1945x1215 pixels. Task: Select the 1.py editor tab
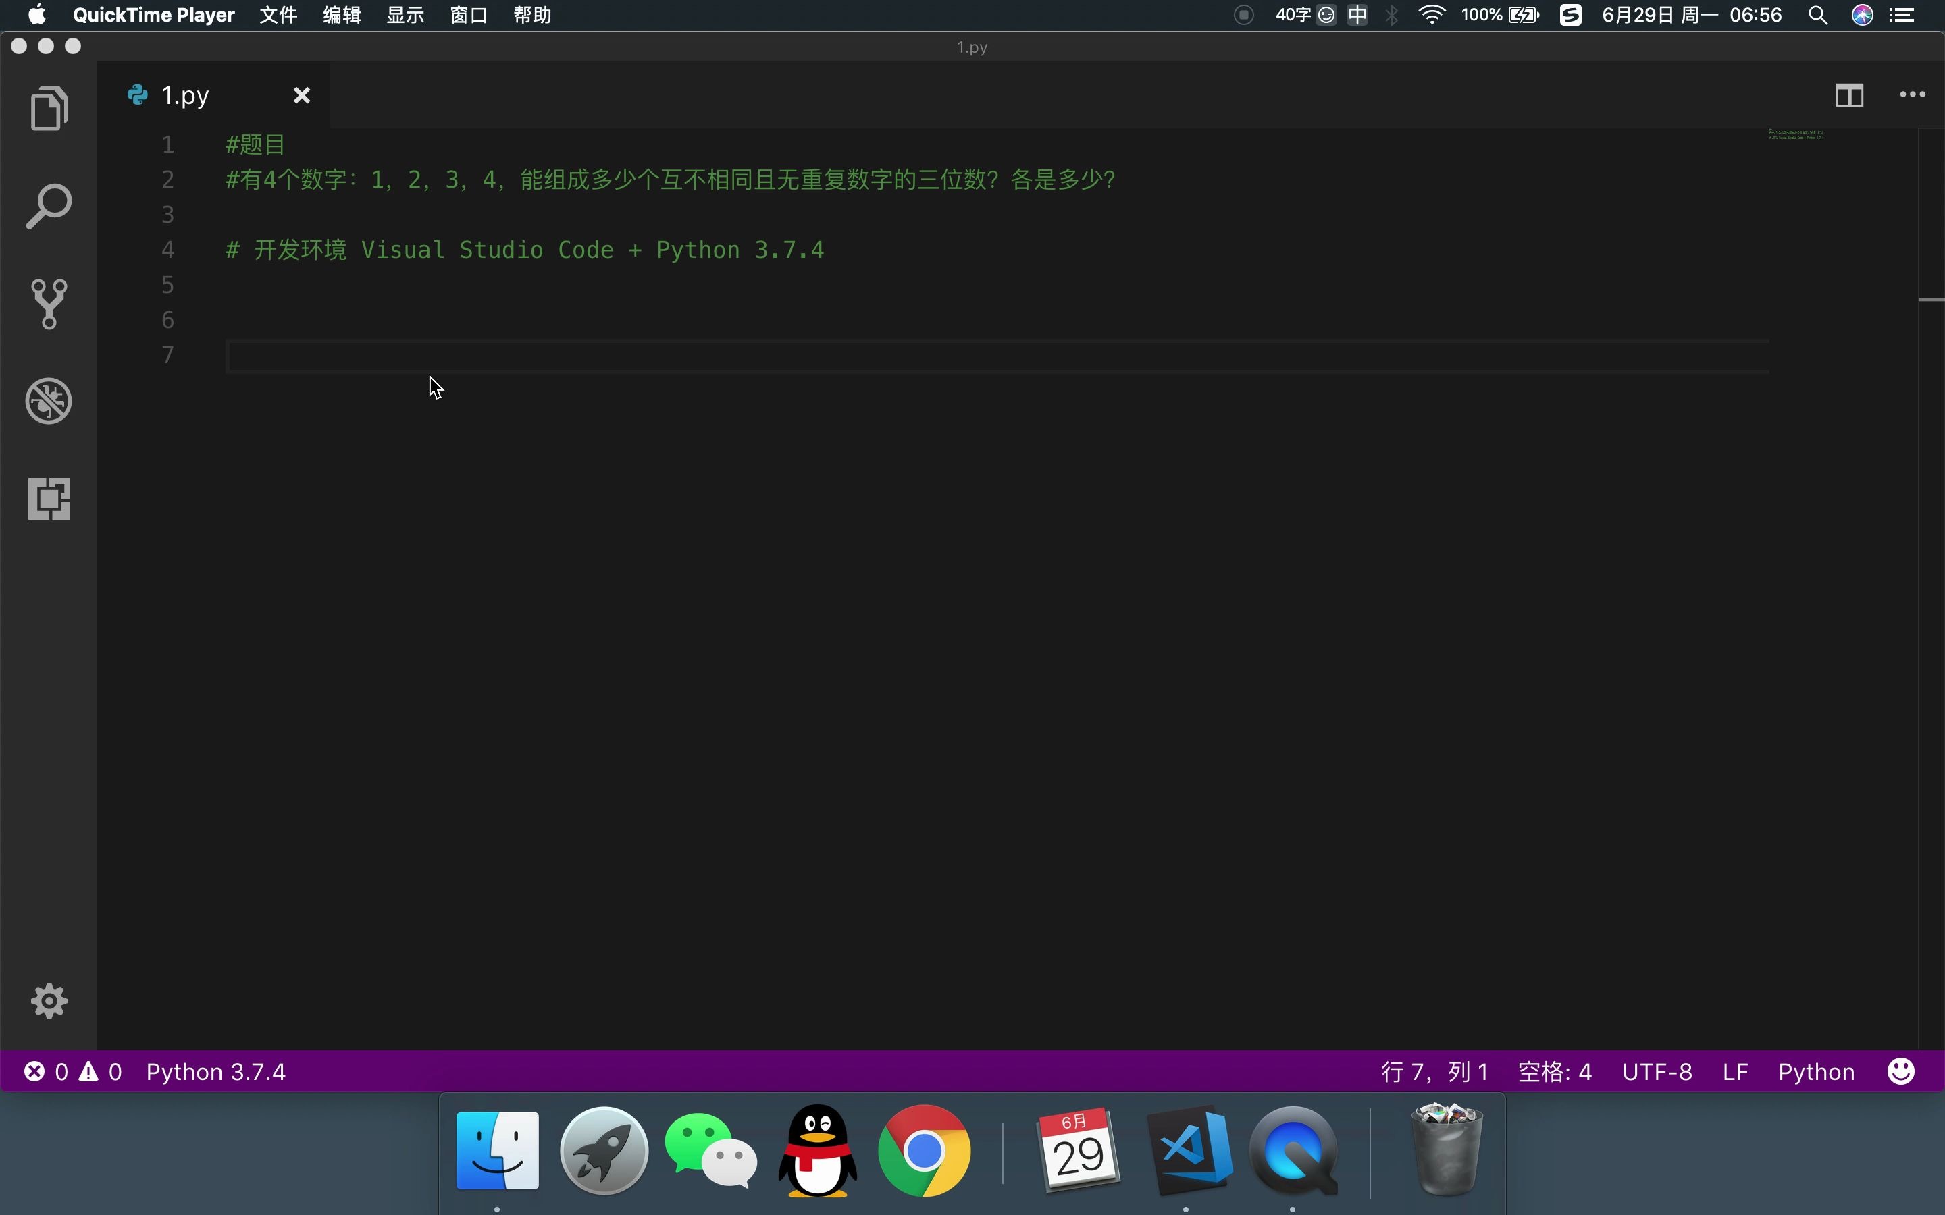tap(185, 94)
